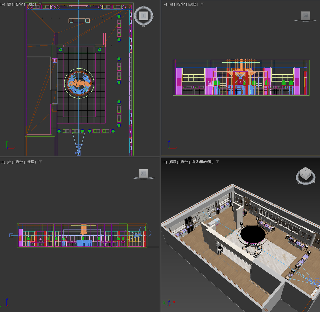Open the [+] menu of the perspective viewport
Image resolution: width=320 pixels, height=312 pixels.
(x=165, y=162)
